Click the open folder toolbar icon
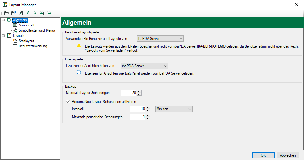 [x=6, y=13]
